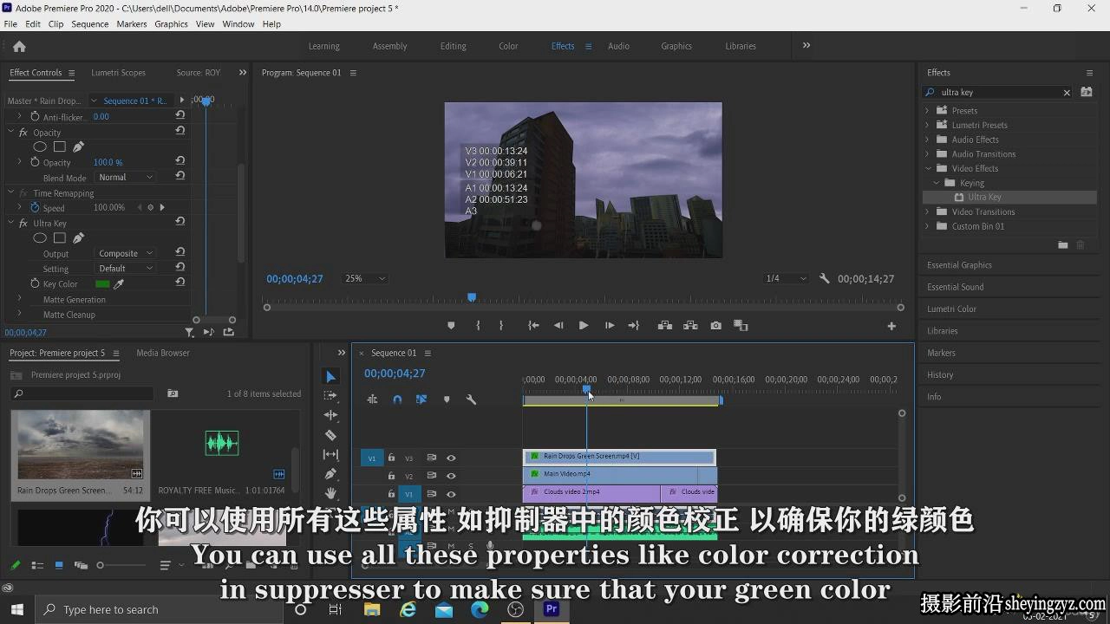Viewport: 1110px width, 624px height.
Task: Open Program monitor settings wrench
Action: [825, 279]
